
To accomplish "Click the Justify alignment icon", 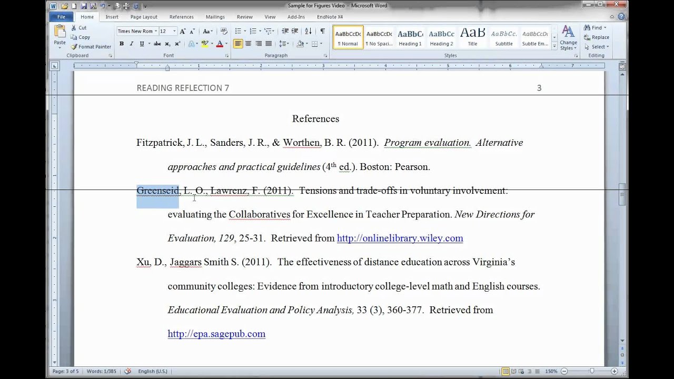I will pos(269,44).
